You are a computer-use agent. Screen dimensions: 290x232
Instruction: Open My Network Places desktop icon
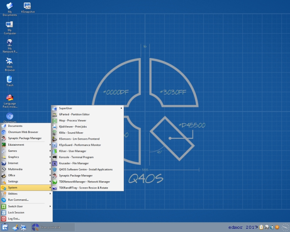coord(10,46)
